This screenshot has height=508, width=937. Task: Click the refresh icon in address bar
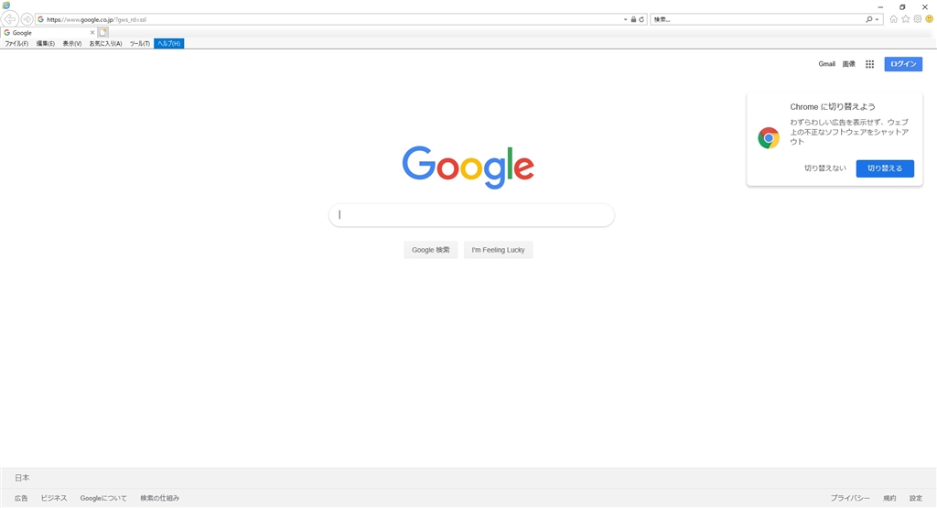pos(641,20)
